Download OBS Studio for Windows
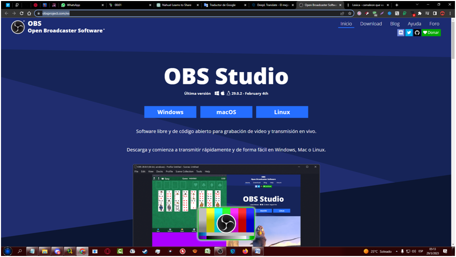The height and width of the screenshot is (257, 456). 170,112
